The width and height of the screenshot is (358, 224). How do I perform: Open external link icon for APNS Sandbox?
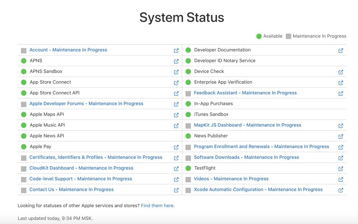click(x=176, y=72)
